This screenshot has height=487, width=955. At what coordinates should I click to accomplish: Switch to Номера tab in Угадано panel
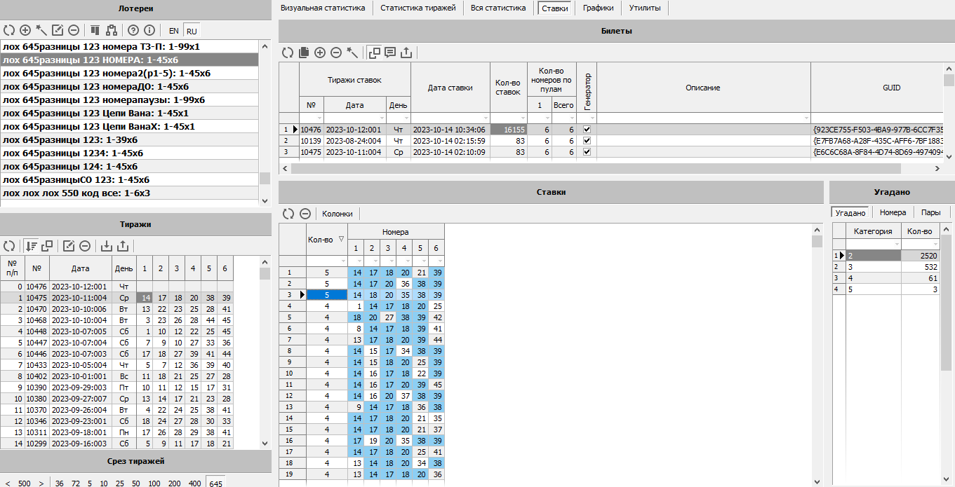(893, 212)
